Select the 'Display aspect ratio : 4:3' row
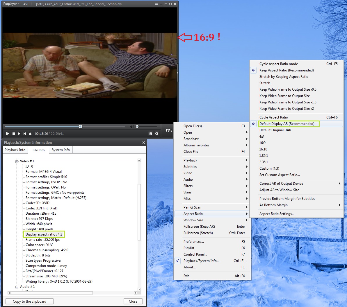 point(44,234)
